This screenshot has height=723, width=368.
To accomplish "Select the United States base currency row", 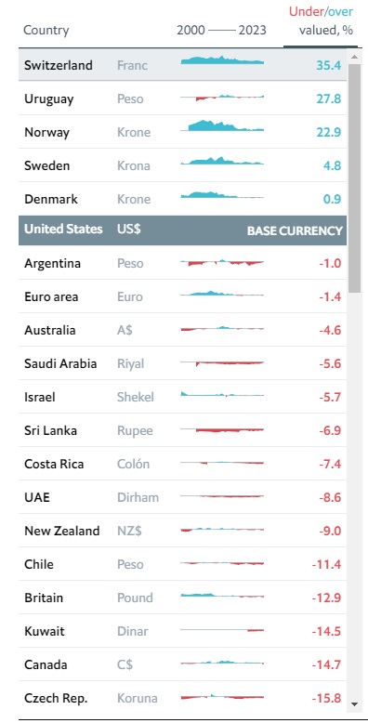I will (183, 230).
